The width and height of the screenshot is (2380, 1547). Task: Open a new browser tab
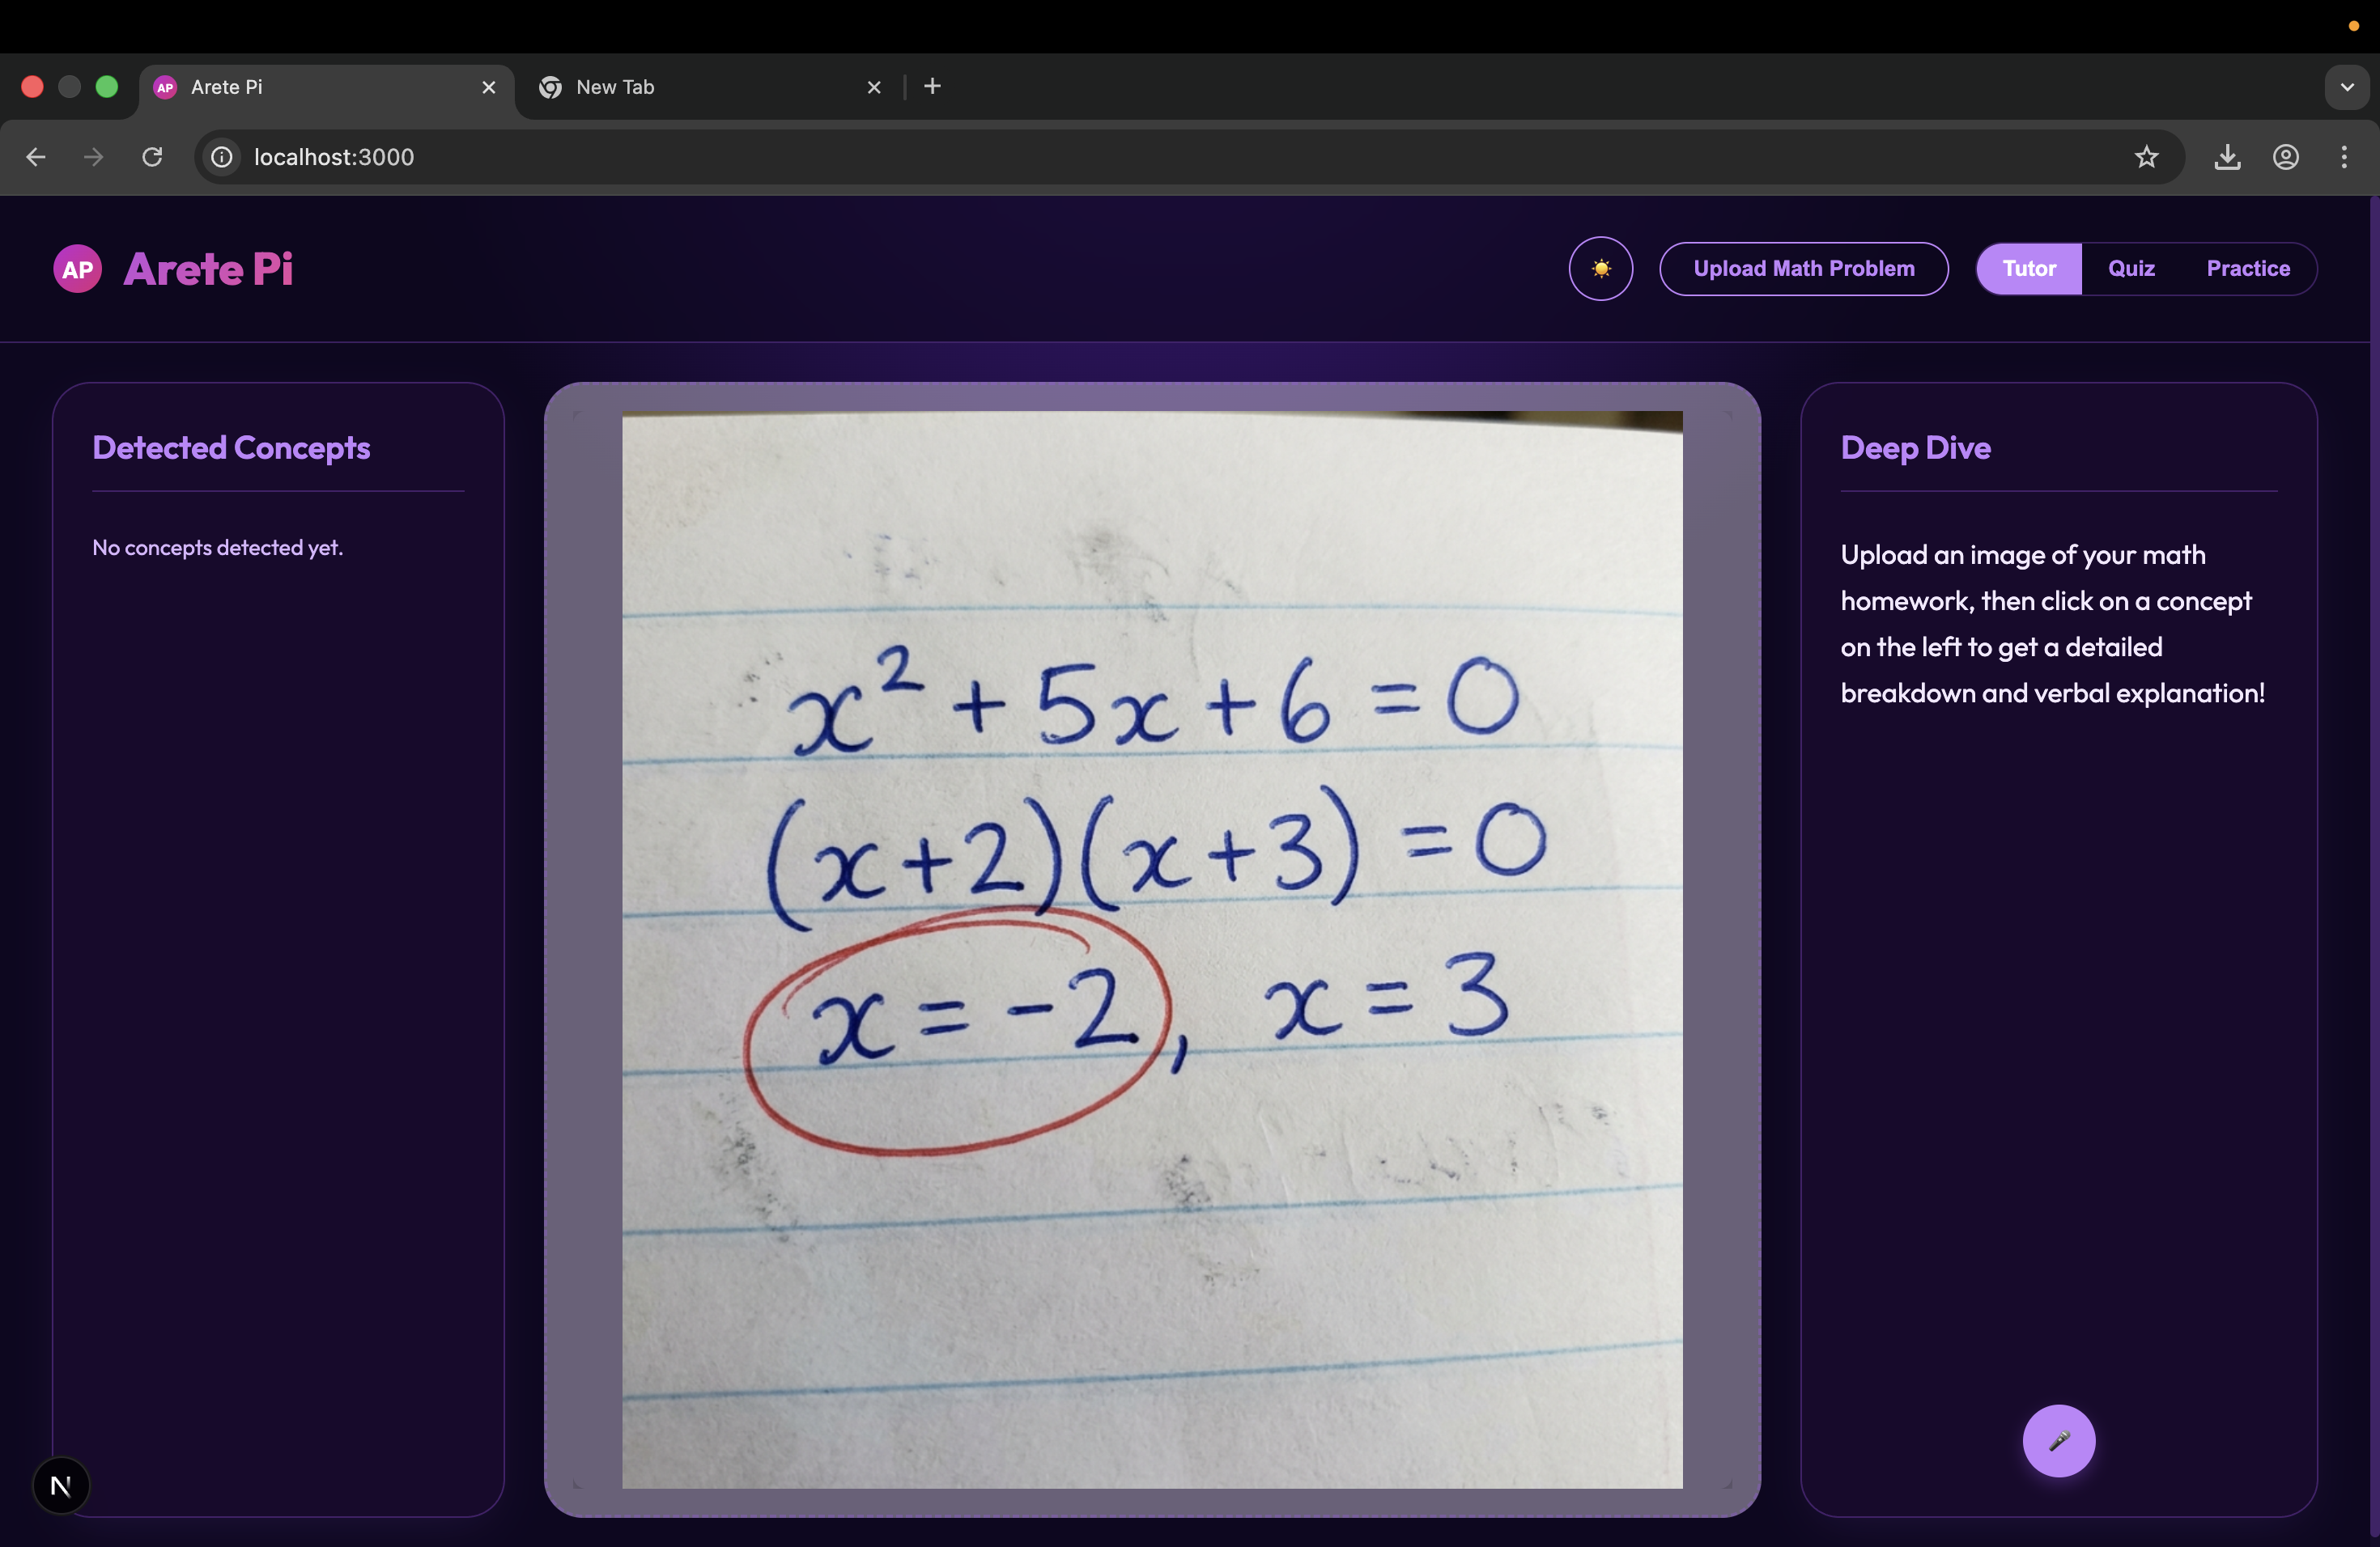point(932,87)
